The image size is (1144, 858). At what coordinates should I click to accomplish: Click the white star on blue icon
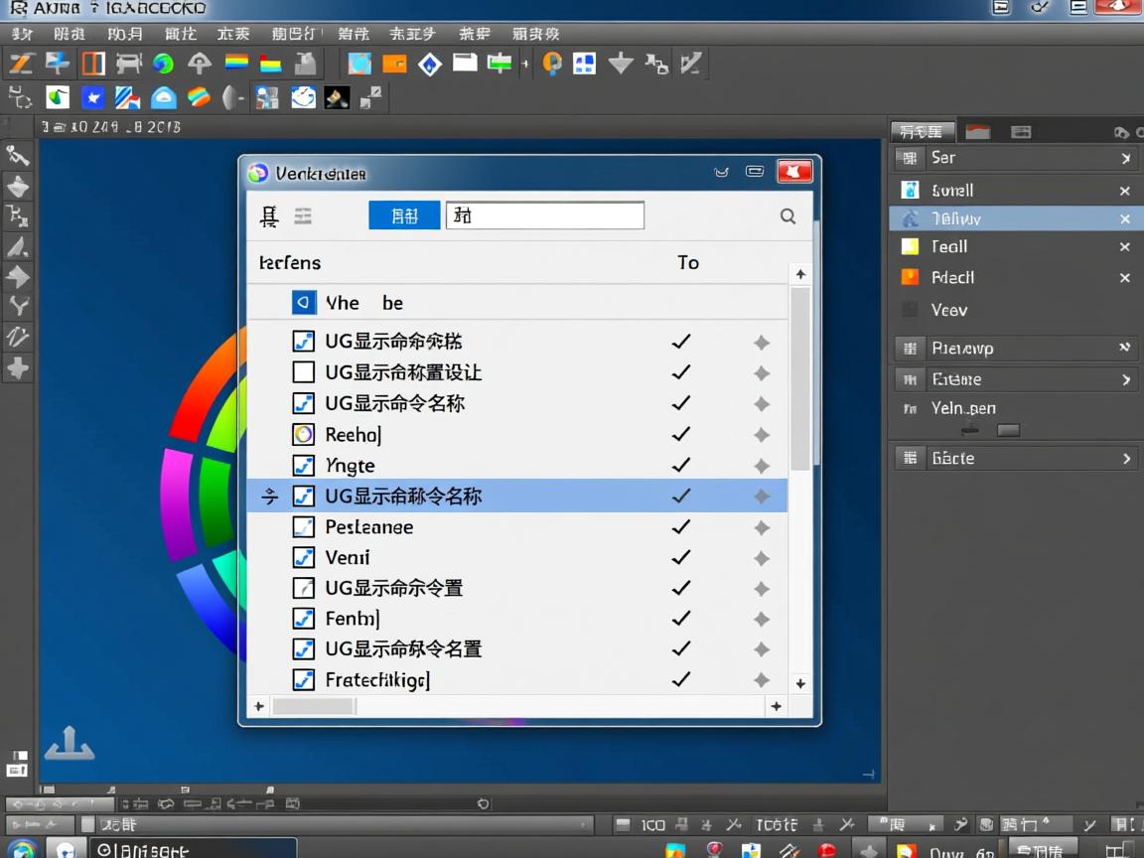point(92,97)
